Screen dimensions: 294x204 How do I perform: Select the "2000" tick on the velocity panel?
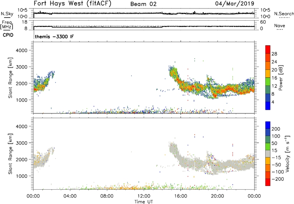pyautogui.click(x=21, y=159)
